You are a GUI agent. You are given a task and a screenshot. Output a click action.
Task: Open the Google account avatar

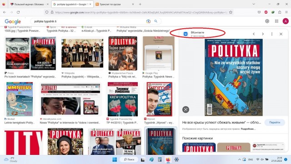click(x=286, y=21)
